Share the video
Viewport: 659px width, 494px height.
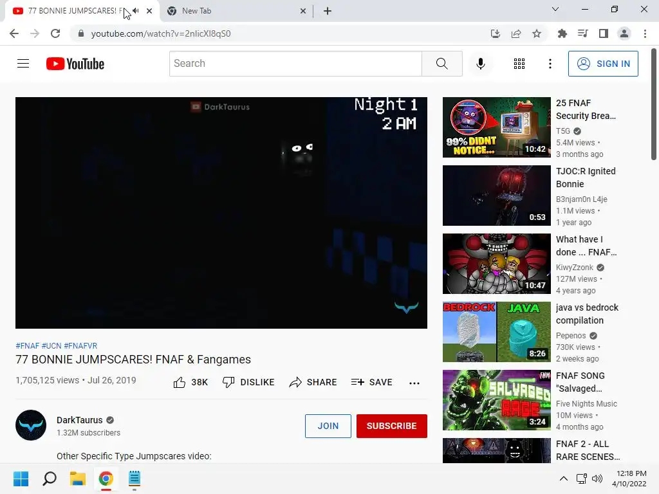tap(313, 382)
